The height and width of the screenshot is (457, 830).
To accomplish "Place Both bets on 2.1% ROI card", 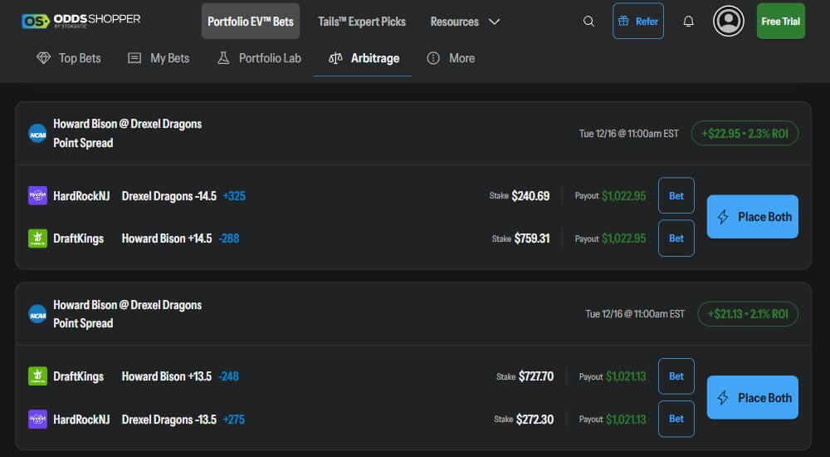I will [x=753, y=398].
